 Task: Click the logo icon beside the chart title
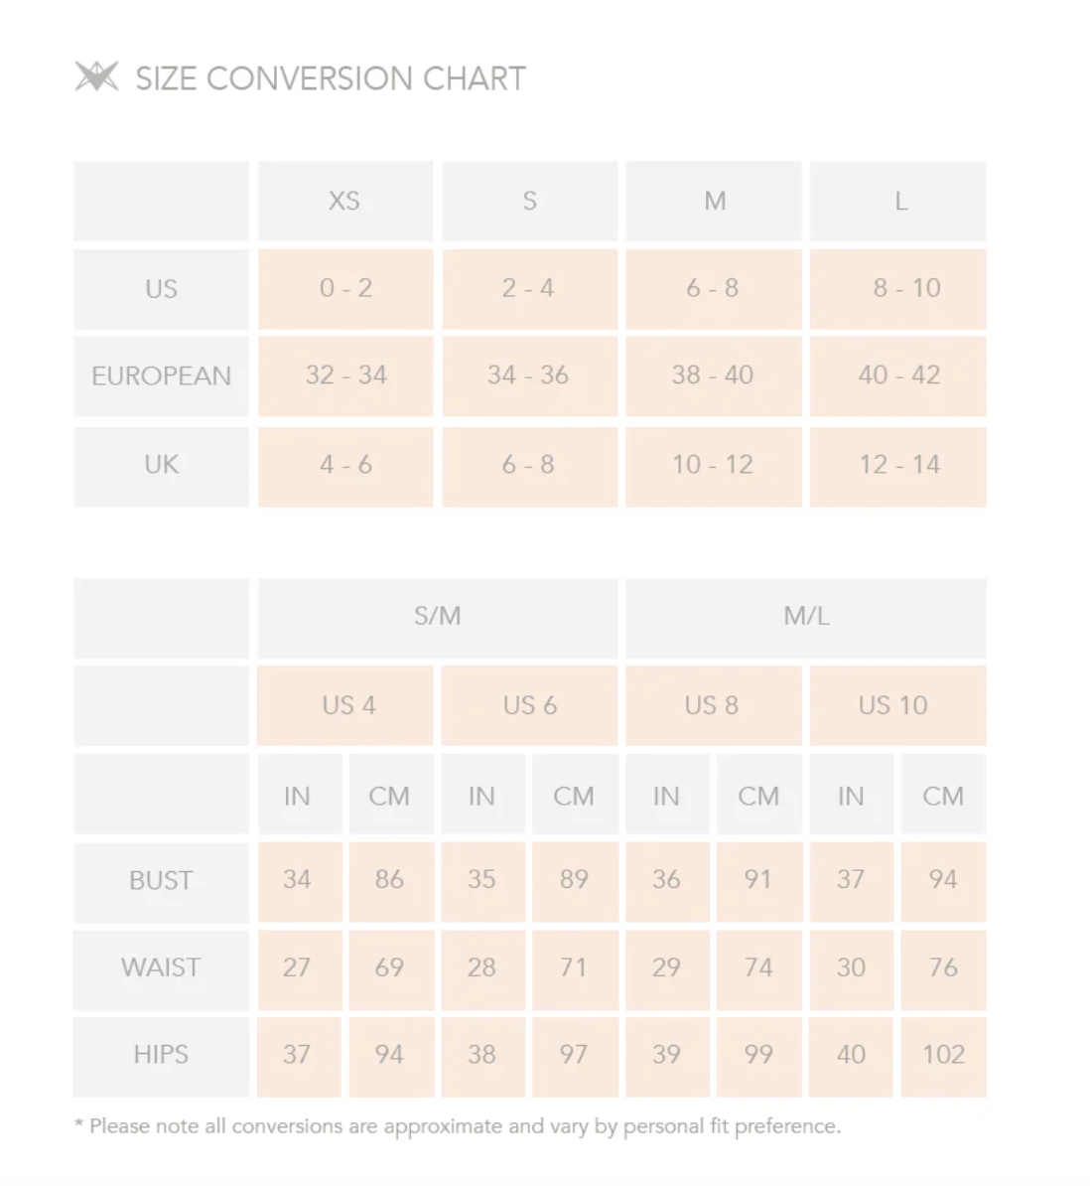coord(96,77)
